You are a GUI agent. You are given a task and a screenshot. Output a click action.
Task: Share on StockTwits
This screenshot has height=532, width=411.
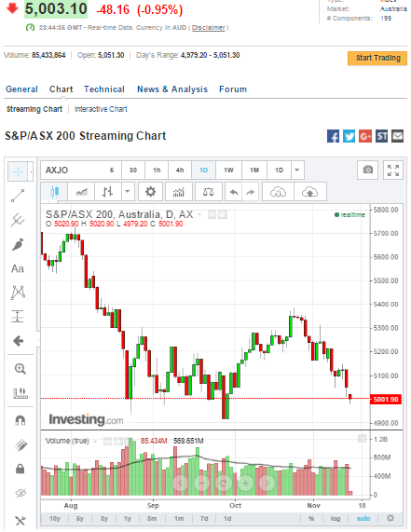tap(381, 136)
